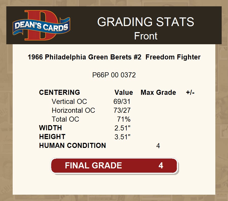
Task: Click the WIDTH label
Action: tap(50, 128)
